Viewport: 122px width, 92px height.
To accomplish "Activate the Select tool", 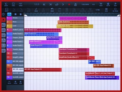I will pyautogui.click(x=7, y=10).
